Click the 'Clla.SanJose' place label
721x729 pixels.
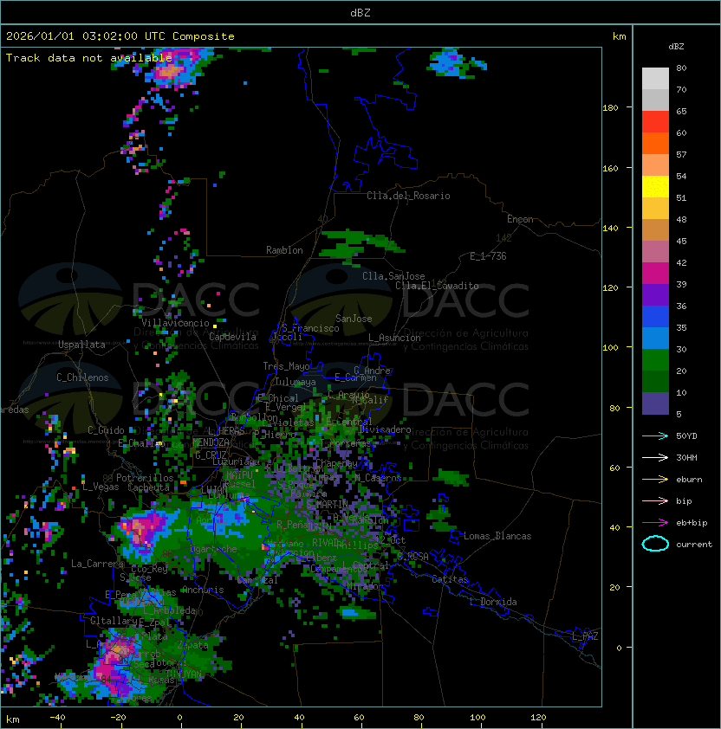point(393,276)
